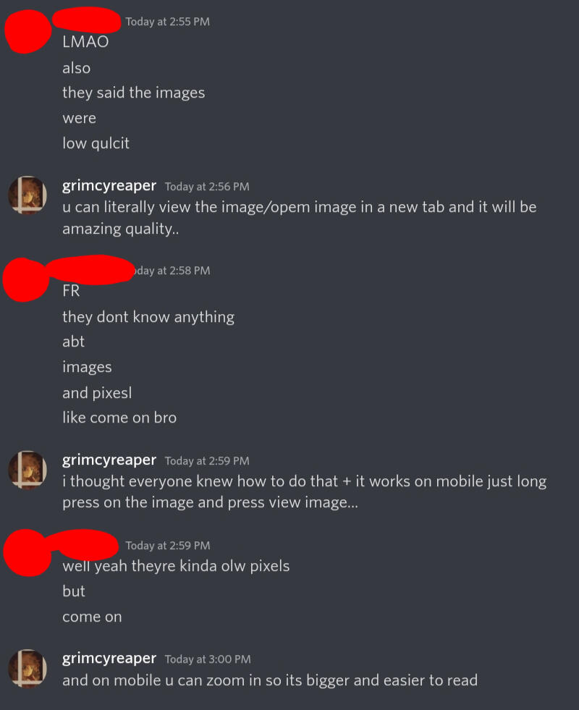Open grimcyreaper username on 3:00 PM message

[x=109, y=658]
